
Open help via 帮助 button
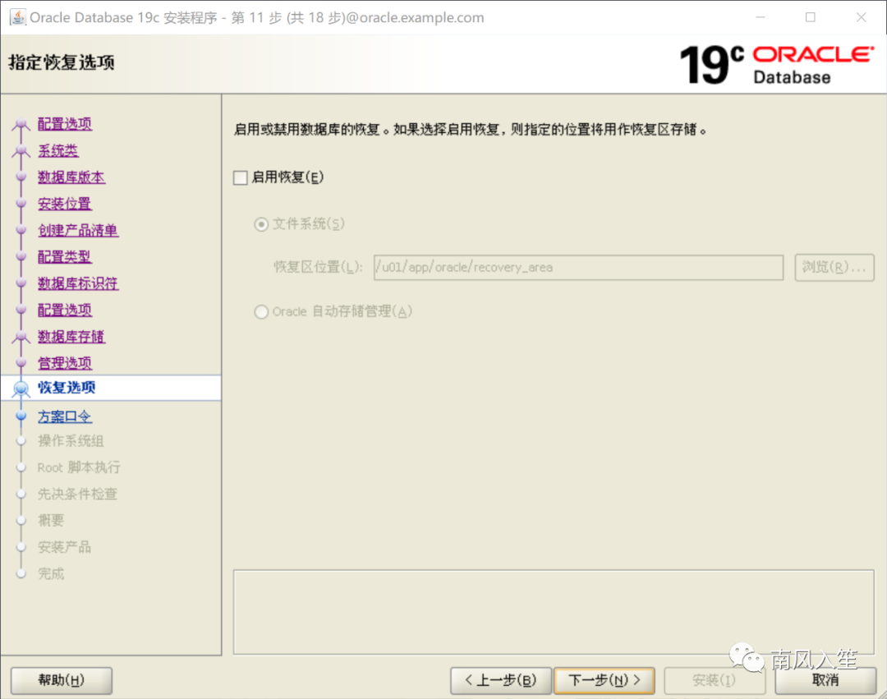pos(61,680)
